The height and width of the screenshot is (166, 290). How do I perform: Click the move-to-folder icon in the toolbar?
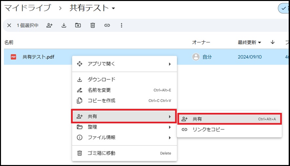[x=78, y=25]
